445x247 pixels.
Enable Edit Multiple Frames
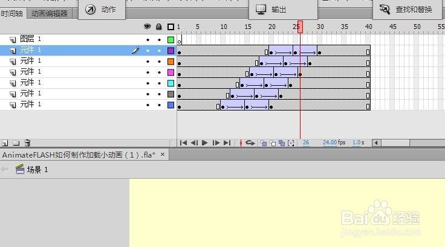tap(282, 143)
